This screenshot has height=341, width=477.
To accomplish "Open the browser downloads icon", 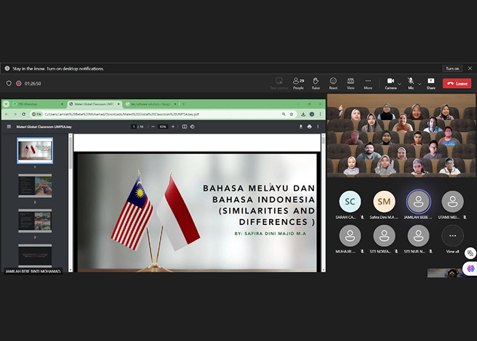I will click(303, 114).
